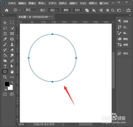Select the Brush tool

tap(5, 45)
